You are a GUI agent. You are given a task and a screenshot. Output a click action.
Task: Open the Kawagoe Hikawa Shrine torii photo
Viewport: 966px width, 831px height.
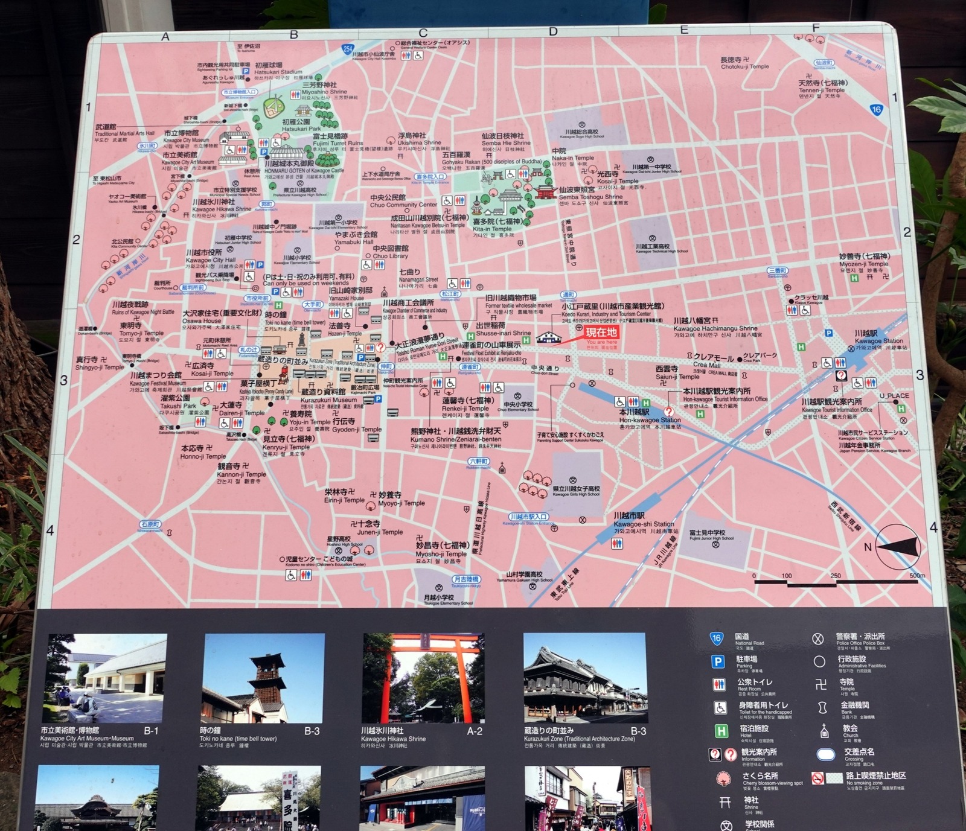pos(423,678)
